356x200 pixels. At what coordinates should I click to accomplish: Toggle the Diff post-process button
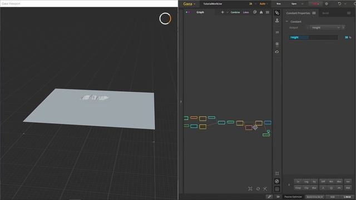pos(323,182)
